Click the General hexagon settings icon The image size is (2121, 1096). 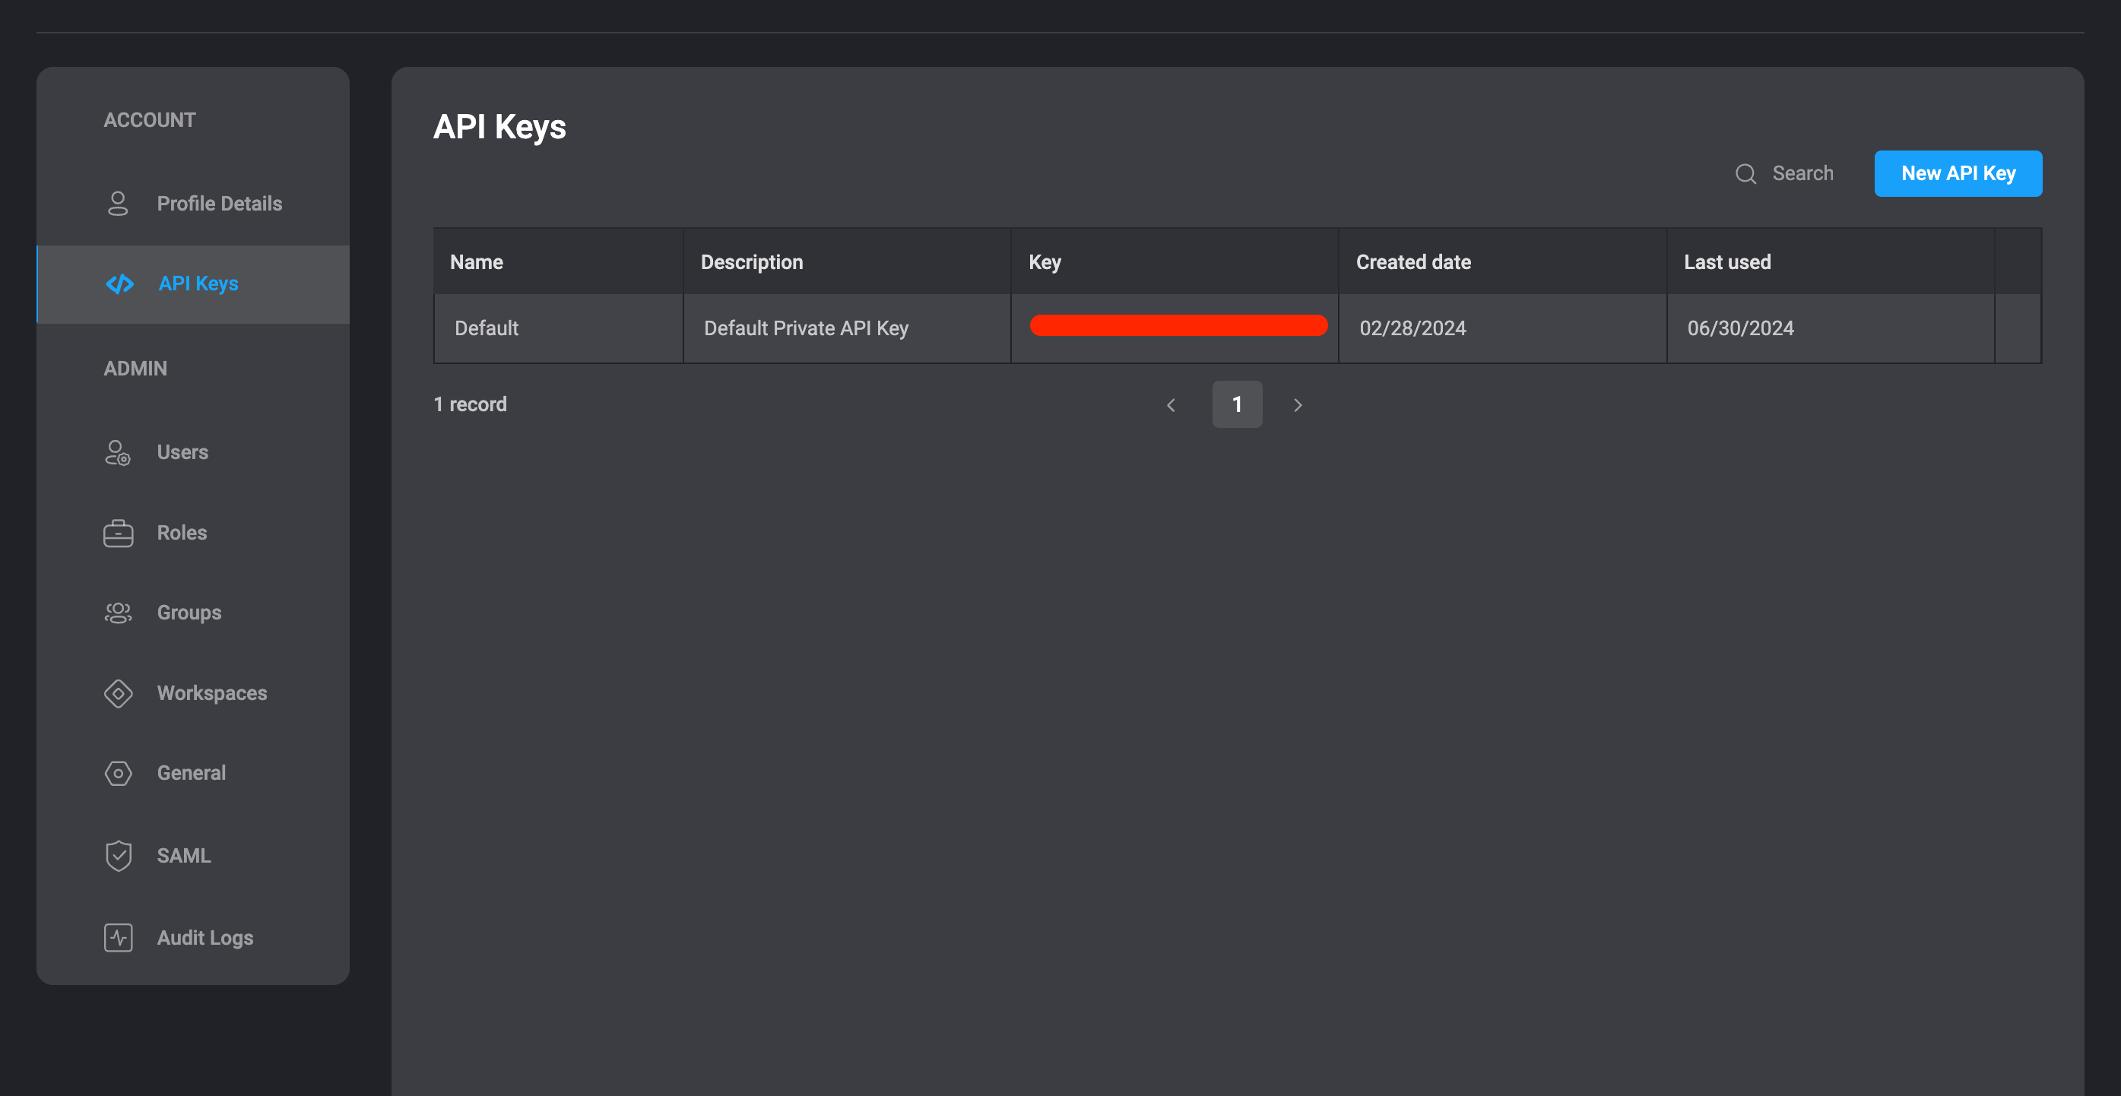coord(118,773)
